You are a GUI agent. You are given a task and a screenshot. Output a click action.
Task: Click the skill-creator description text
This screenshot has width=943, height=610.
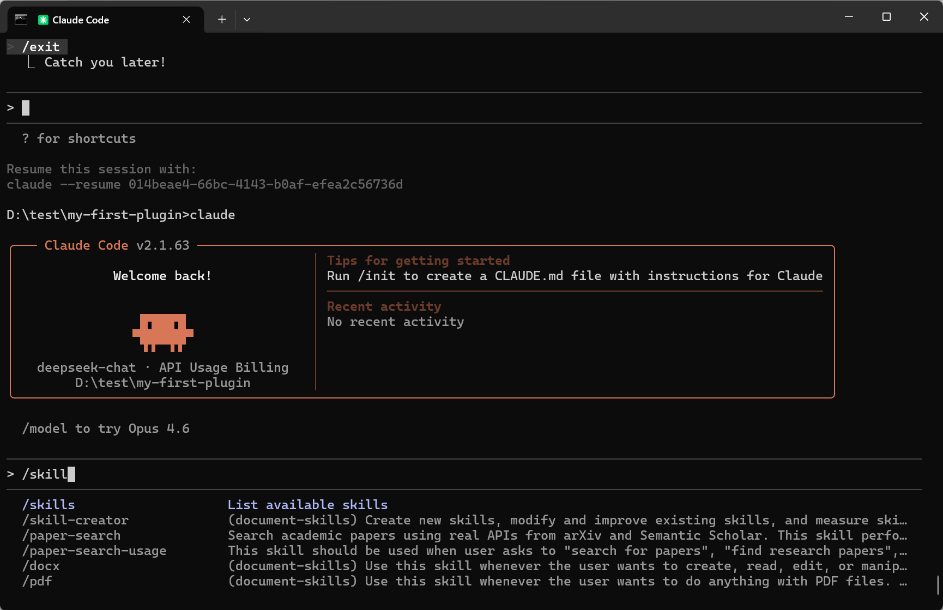click(x=567, y=520)
